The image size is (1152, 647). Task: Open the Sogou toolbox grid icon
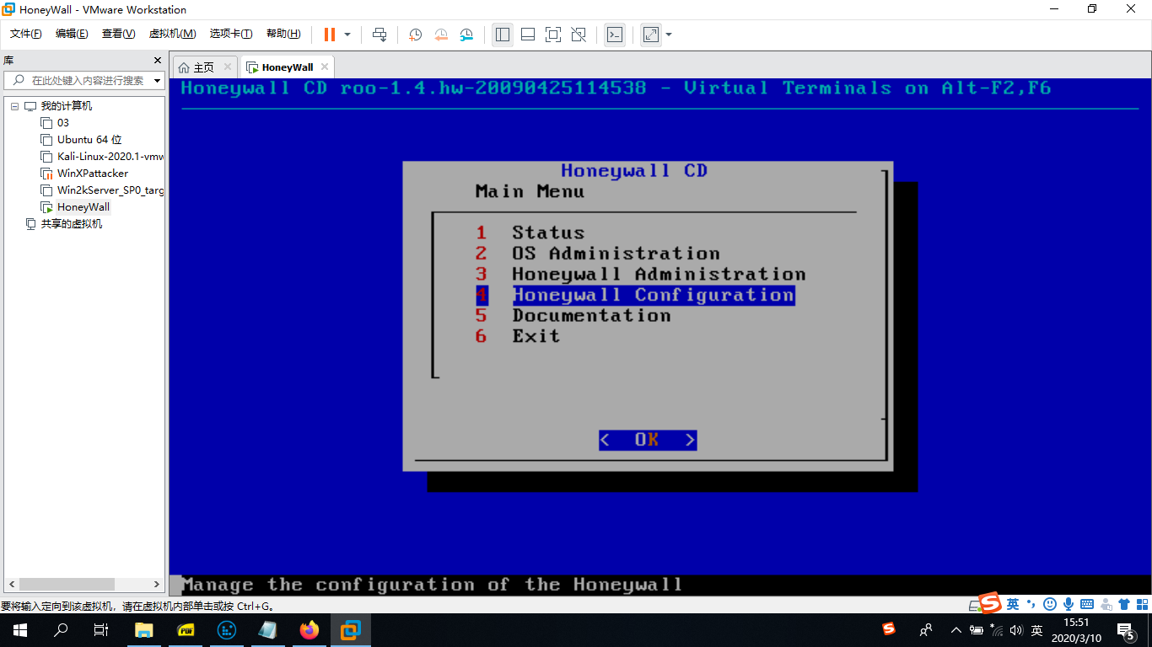(x=1143, y=604)
